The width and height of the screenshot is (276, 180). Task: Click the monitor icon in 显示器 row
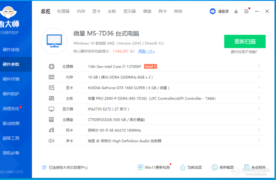[x=52, y=109]
